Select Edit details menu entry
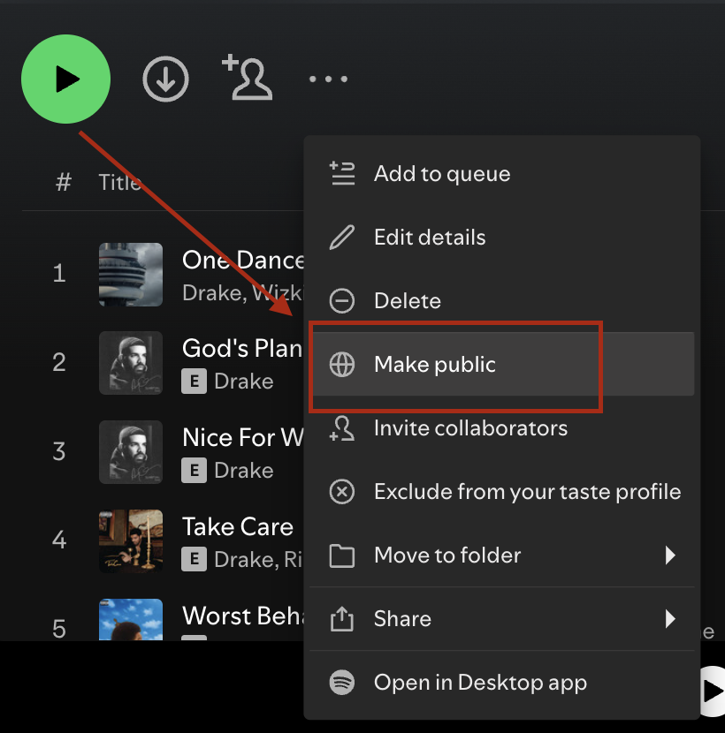This screenshot has height=733, width=725. click(501, 237)
